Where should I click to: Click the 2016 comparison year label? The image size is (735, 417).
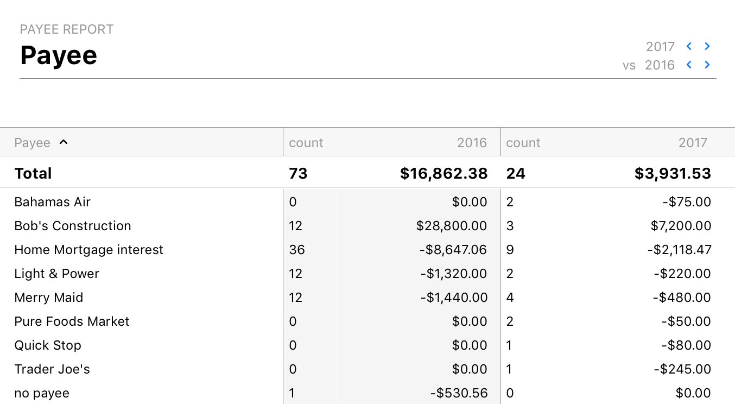coord(660,65)
